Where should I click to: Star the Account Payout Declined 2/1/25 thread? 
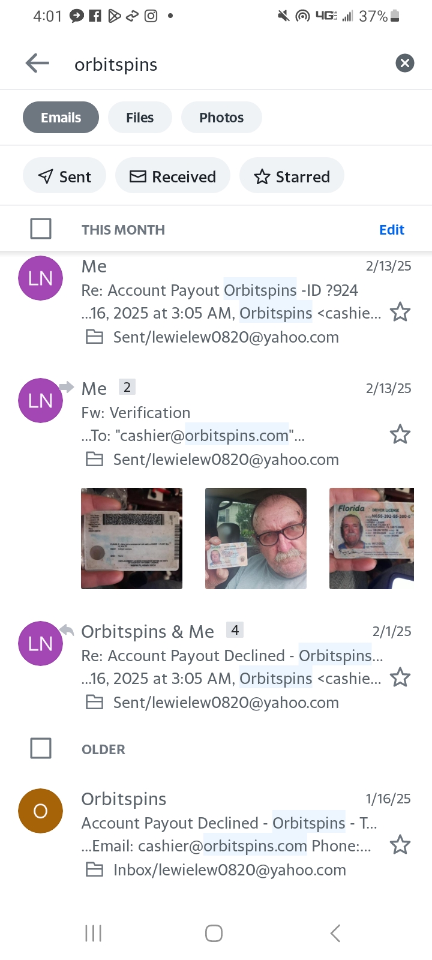400,678
